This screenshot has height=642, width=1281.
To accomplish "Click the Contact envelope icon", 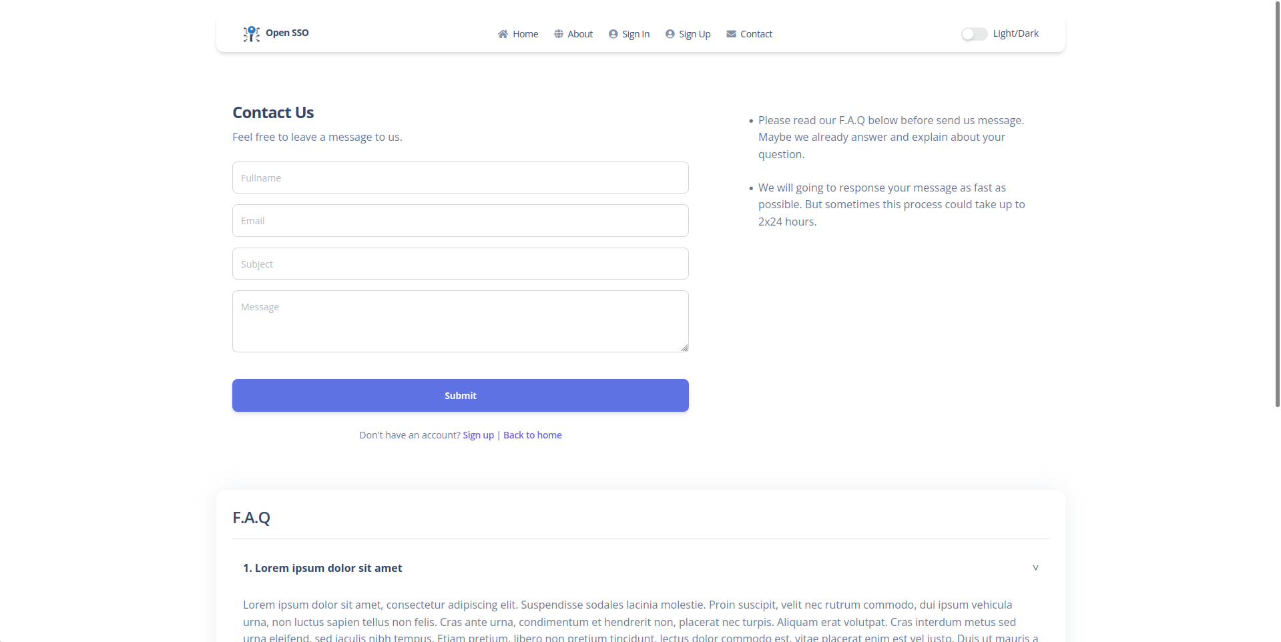I will click(x=731, y=34).
